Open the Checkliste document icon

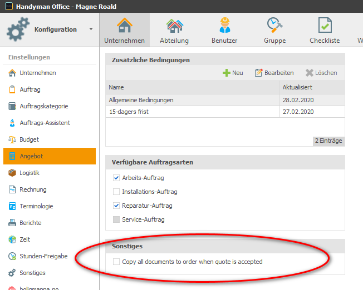point(325,26)
